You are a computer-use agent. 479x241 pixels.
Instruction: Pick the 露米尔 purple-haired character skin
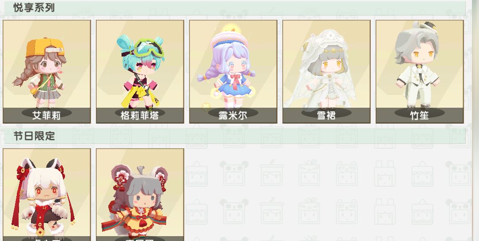[233, 72]
